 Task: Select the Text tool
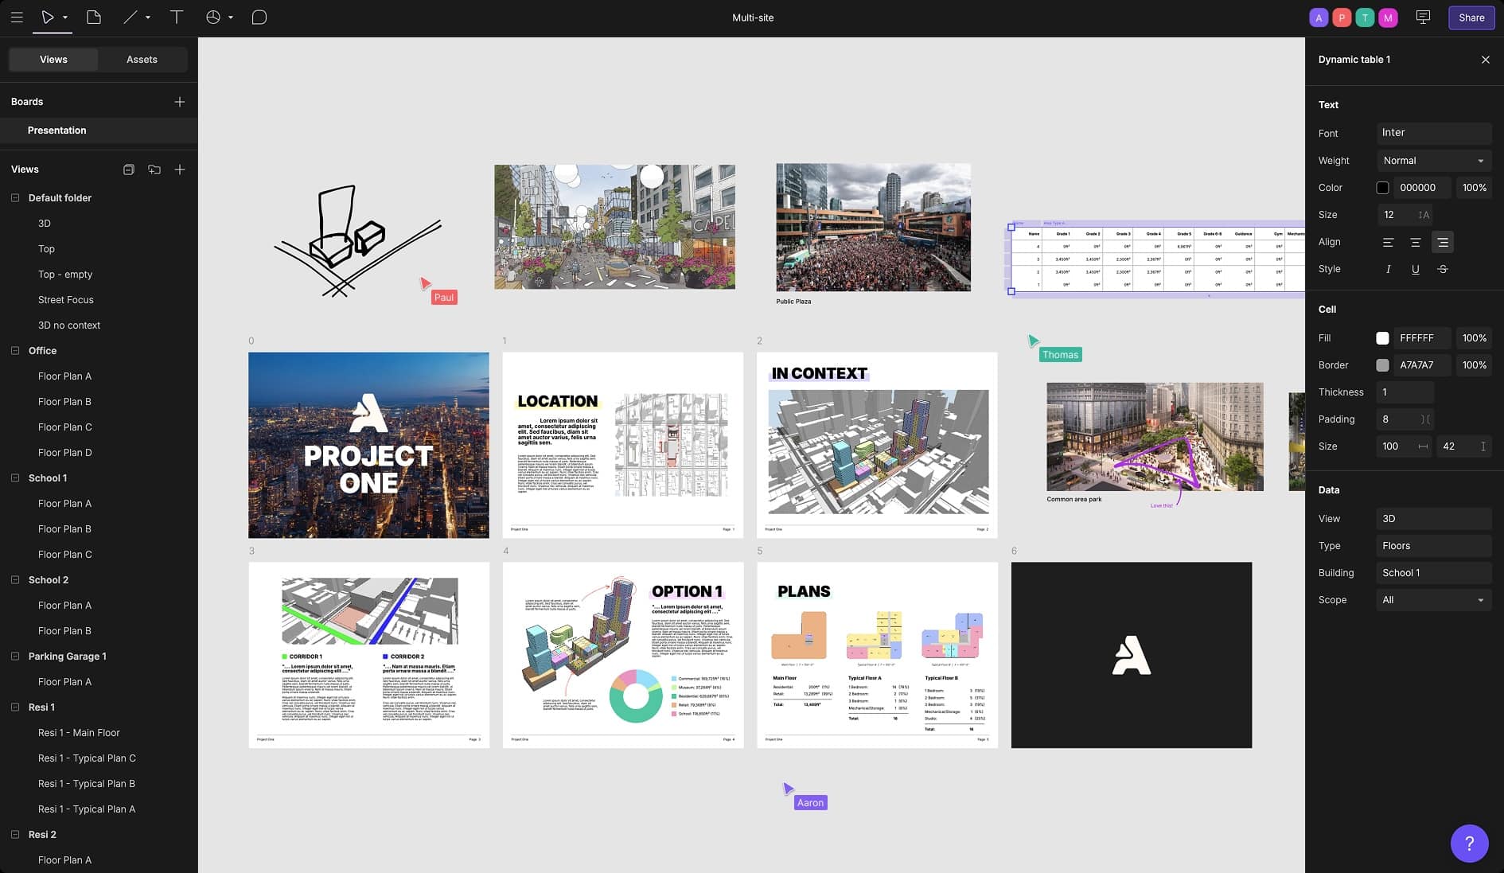[177, 18]
